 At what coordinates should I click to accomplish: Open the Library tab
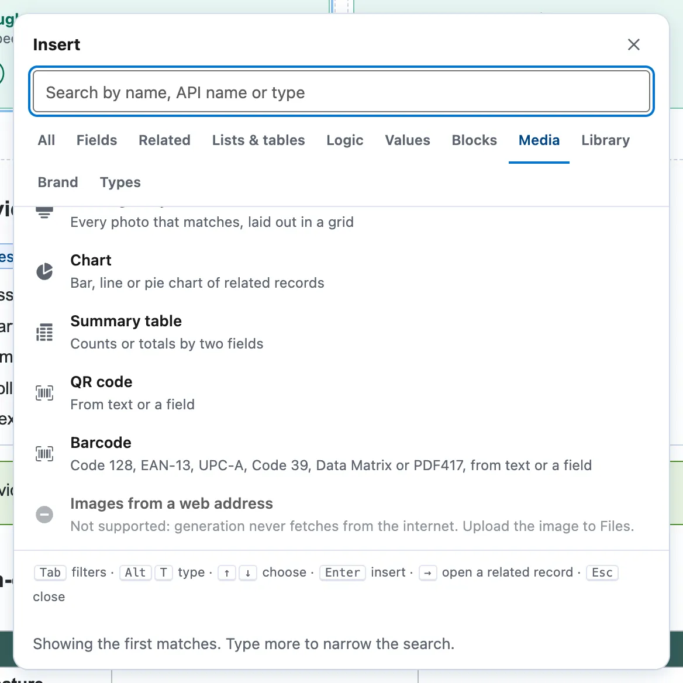605,140
